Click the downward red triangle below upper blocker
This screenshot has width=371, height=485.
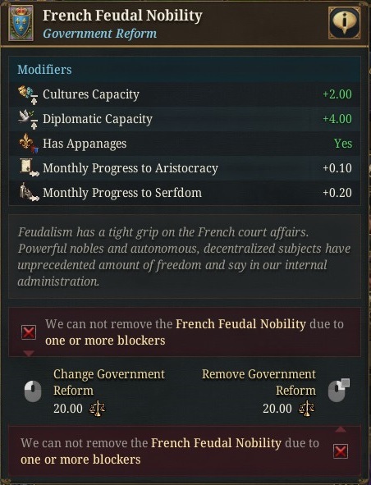point(29,353)
